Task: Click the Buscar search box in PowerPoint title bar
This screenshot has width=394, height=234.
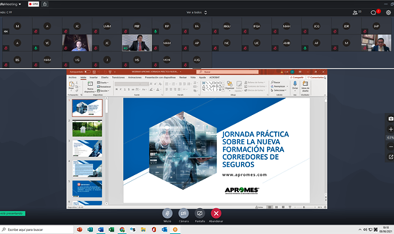Action: point(228,72)
